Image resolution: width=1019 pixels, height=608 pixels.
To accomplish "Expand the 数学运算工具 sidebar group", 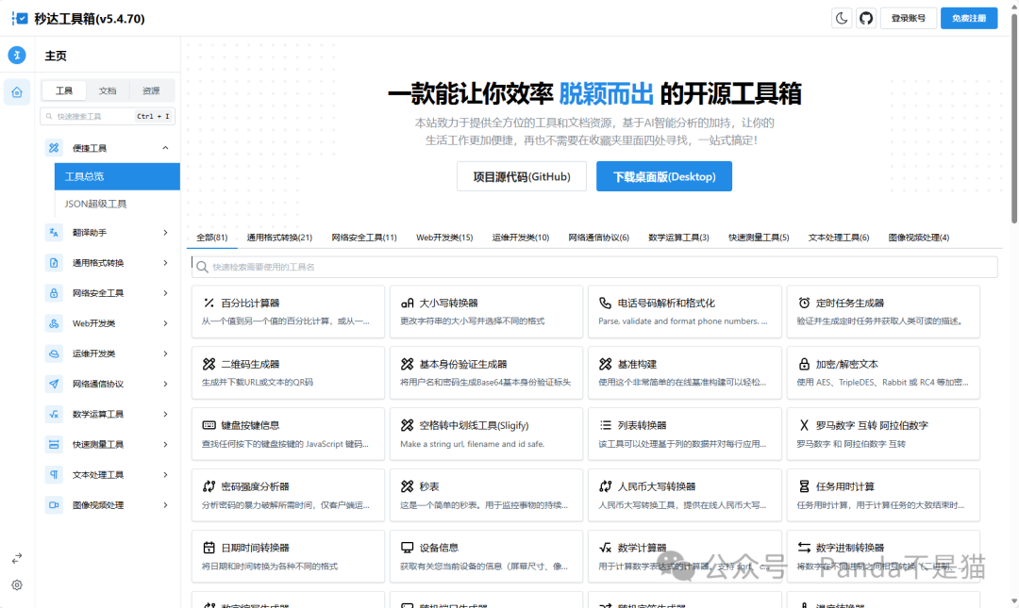I will 108,415.
